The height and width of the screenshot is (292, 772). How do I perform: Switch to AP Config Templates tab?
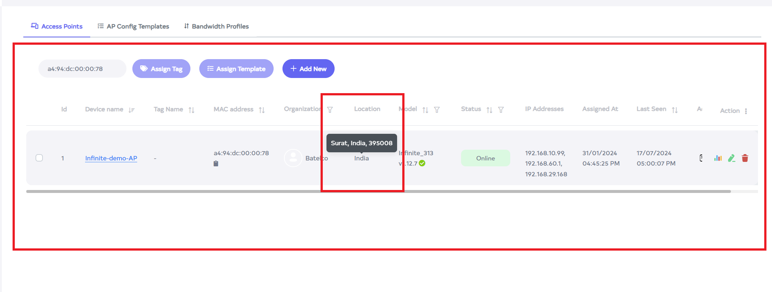(133, 26)
